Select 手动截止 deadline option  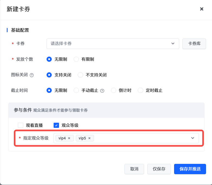(x=76, y=90)
